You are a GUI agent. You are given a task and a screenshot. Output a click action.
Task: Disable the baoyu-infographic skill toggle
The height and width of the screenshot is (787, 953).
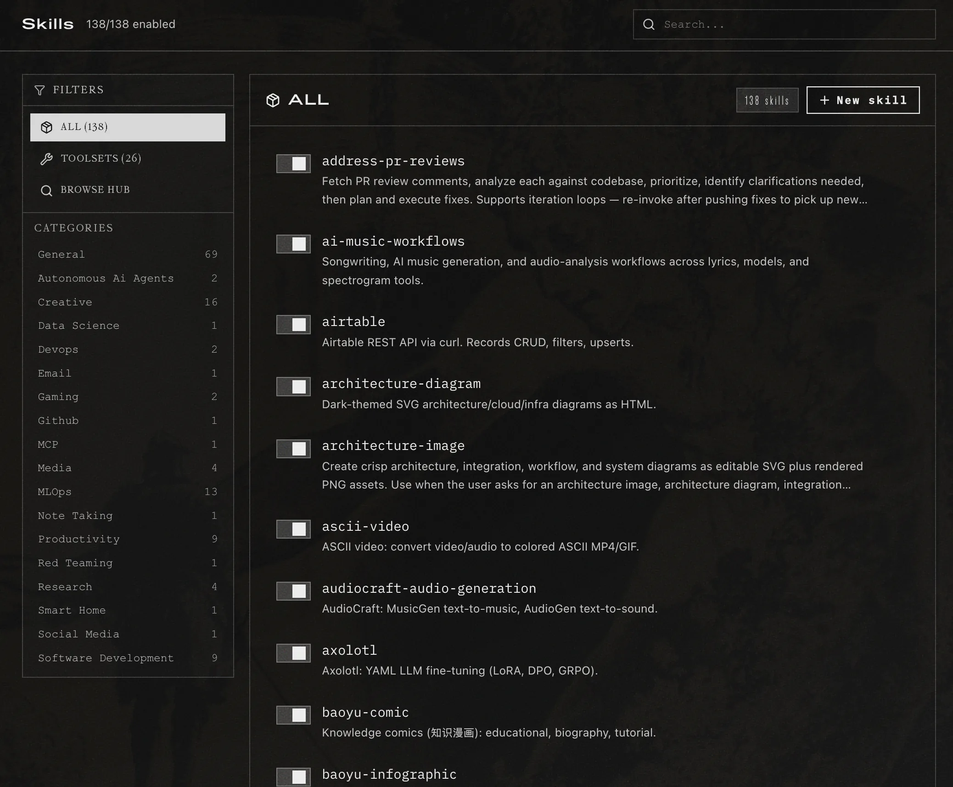[x=293, y=777]
